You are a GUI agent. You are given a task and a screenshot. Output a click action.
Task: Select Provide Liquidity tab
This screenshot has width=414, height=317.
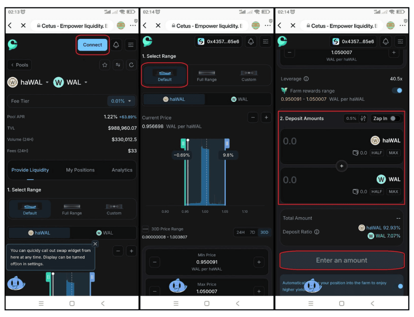(x=30, y=170)
